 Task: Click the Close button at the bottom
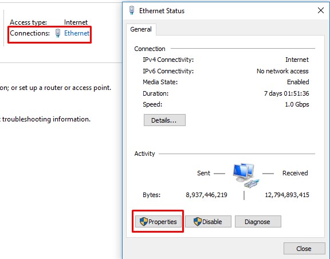coord(304,249)
